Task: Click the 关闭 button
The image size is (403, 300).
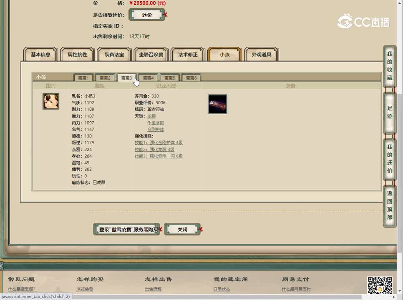Action: pyautogui.click(x=182, y=230)
